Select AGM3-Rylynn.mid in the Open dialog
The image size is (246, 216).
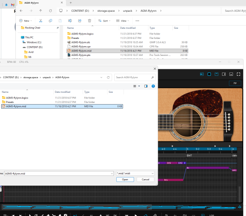(x=62, y=106)
